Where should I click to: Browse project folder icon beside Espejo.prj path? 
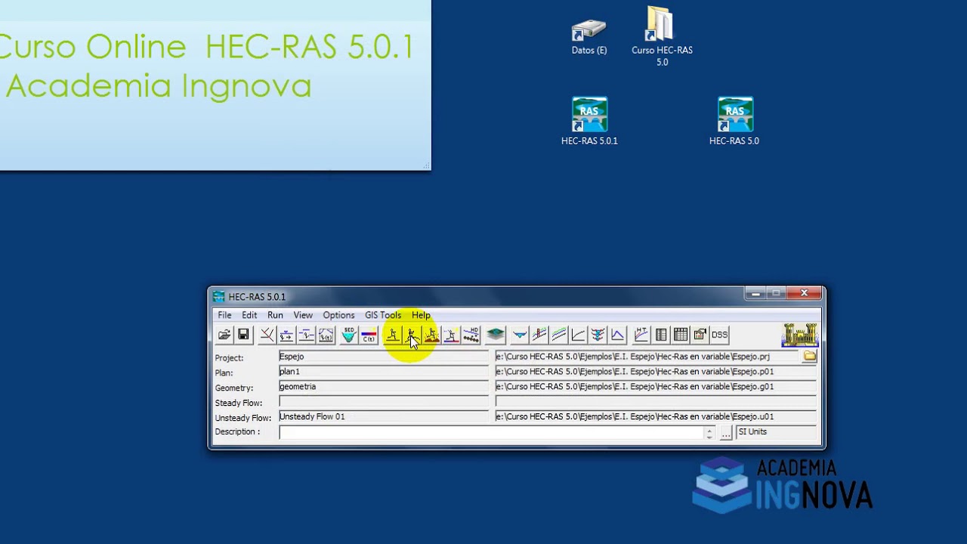(x=810, y=356)
